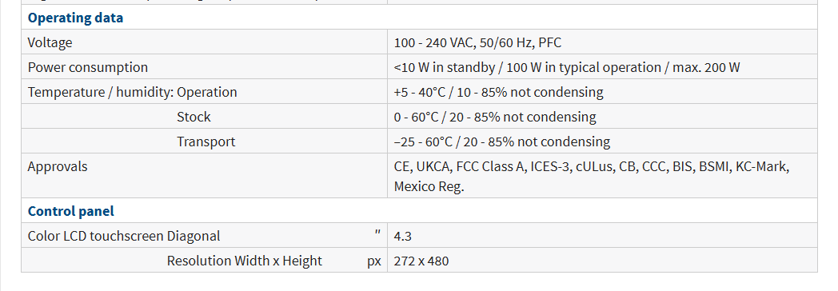Click the Transport row label
The width and height of the screenshot is (838, 291).
(x=206, y=142)
